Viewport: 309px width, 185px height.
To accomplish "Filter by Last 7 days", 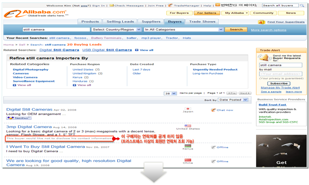I will [141, 69].
